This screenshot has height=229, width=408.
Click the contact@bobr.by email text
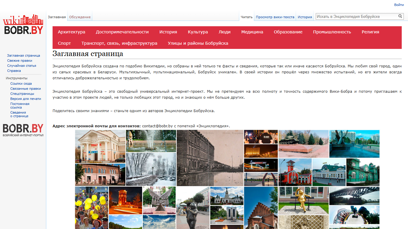[157, 126]
